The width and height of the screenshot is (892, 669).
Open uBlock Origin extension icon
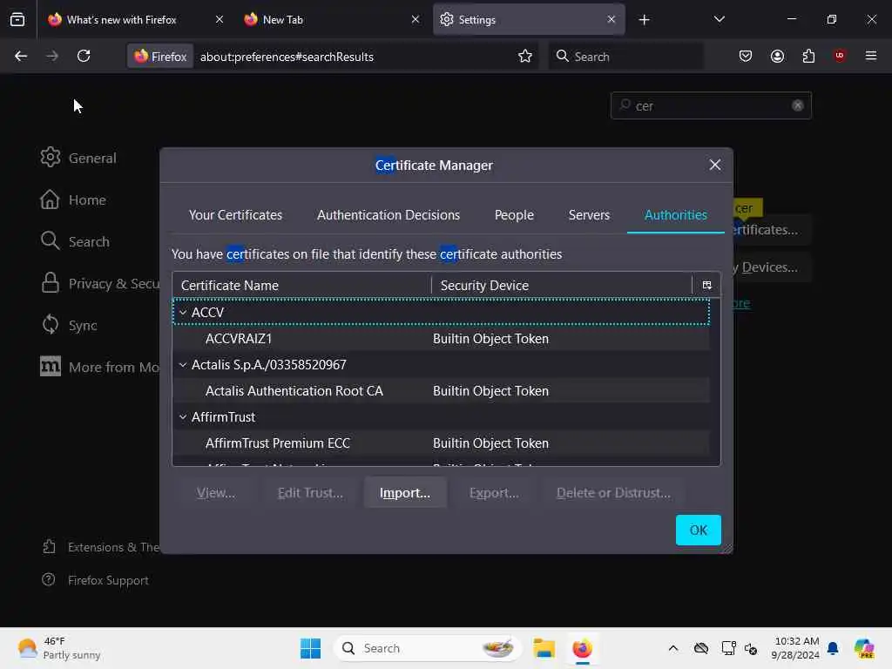[840, 56]
